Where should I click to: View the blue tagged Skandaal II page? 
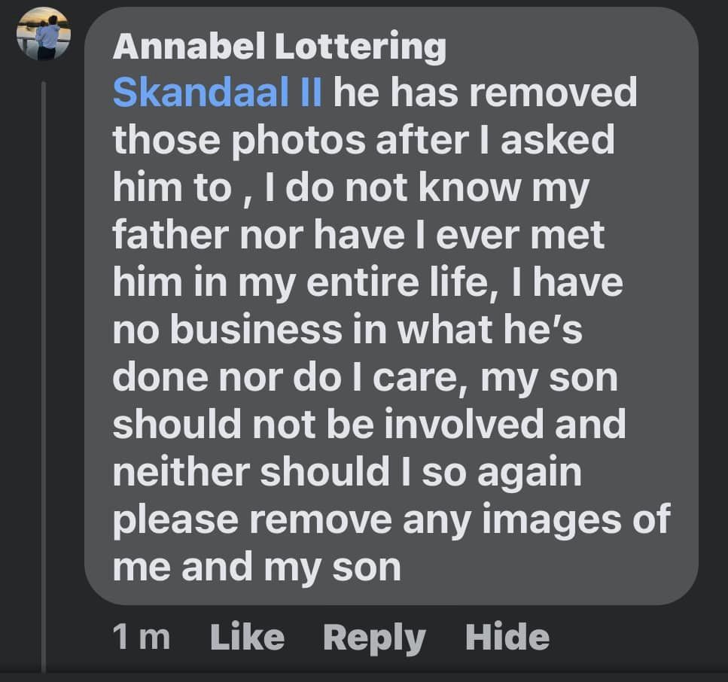click(x=218, y=93)
